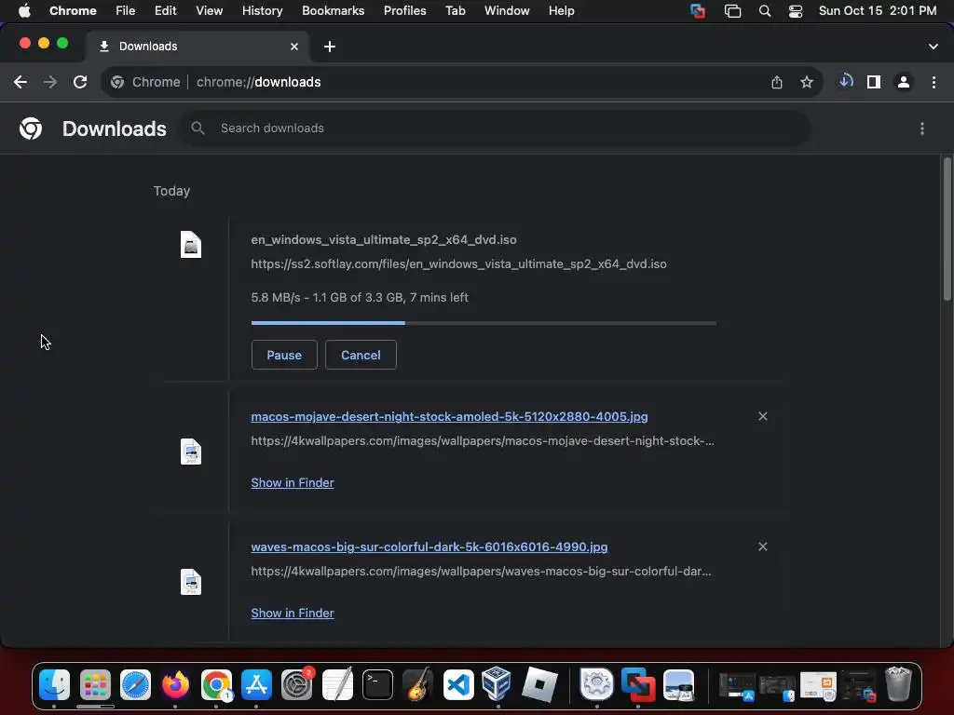This screenshot has height=715, width=954.
Task: Open the Chrome app menu
Action: (x=73, y=10)
